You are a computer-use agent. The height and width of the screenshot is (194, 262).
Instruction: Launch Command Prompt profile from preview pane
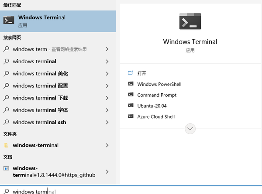157,95
